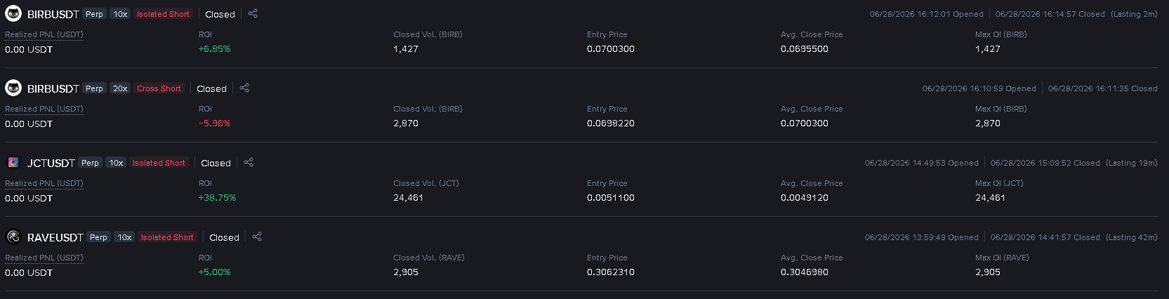Open the RAVEUSDT pair name link
Screen dimensions: 1169x299
click(55, 237)
